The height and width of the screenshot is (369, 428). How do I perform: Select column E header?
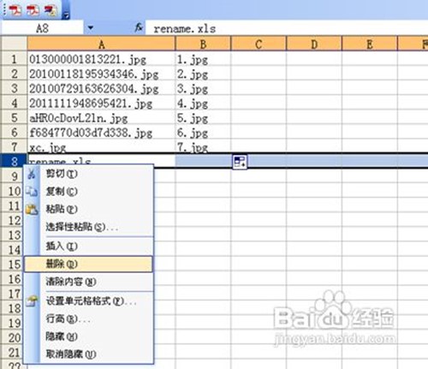pos(370,44)
